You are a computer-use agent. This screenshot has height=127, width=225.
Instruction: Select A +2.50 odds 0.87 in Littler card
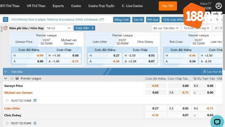pos(140,61)
